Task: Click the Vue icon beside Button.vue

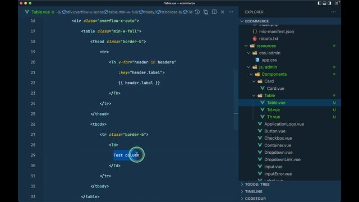Action: pyautogui.click(x=260, y=131)
